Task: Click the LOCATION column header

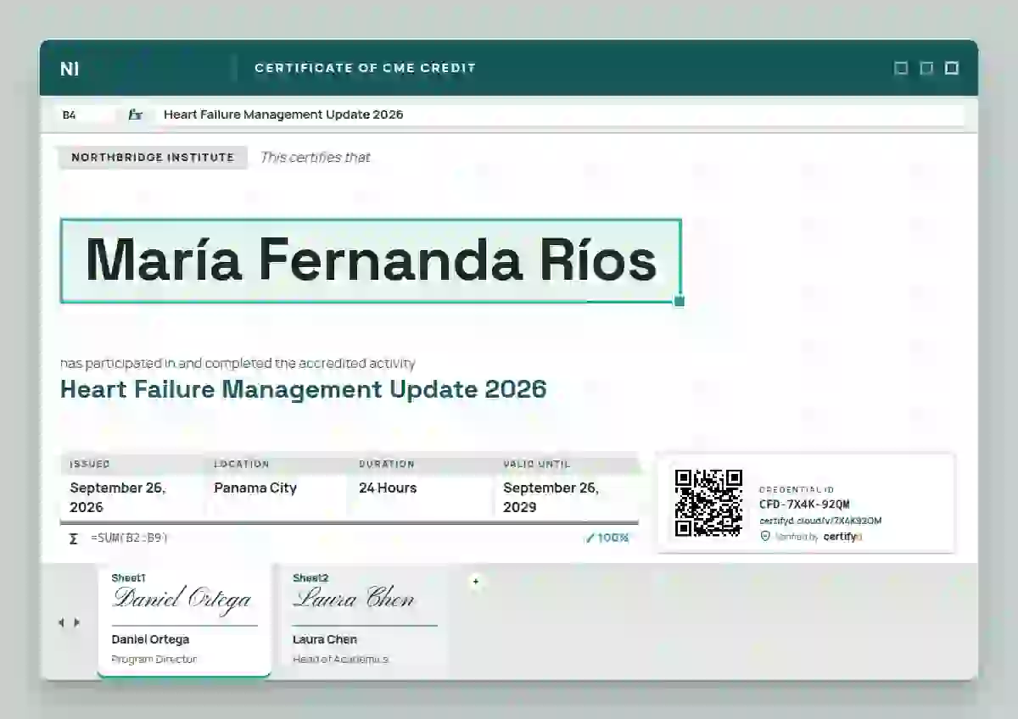Action: 242,465
